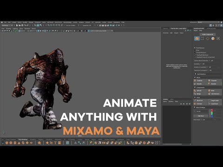Select Face selection mode in Modeling Toolkit
Viewport: 223px width, 167px height.
tap(213, 39)
